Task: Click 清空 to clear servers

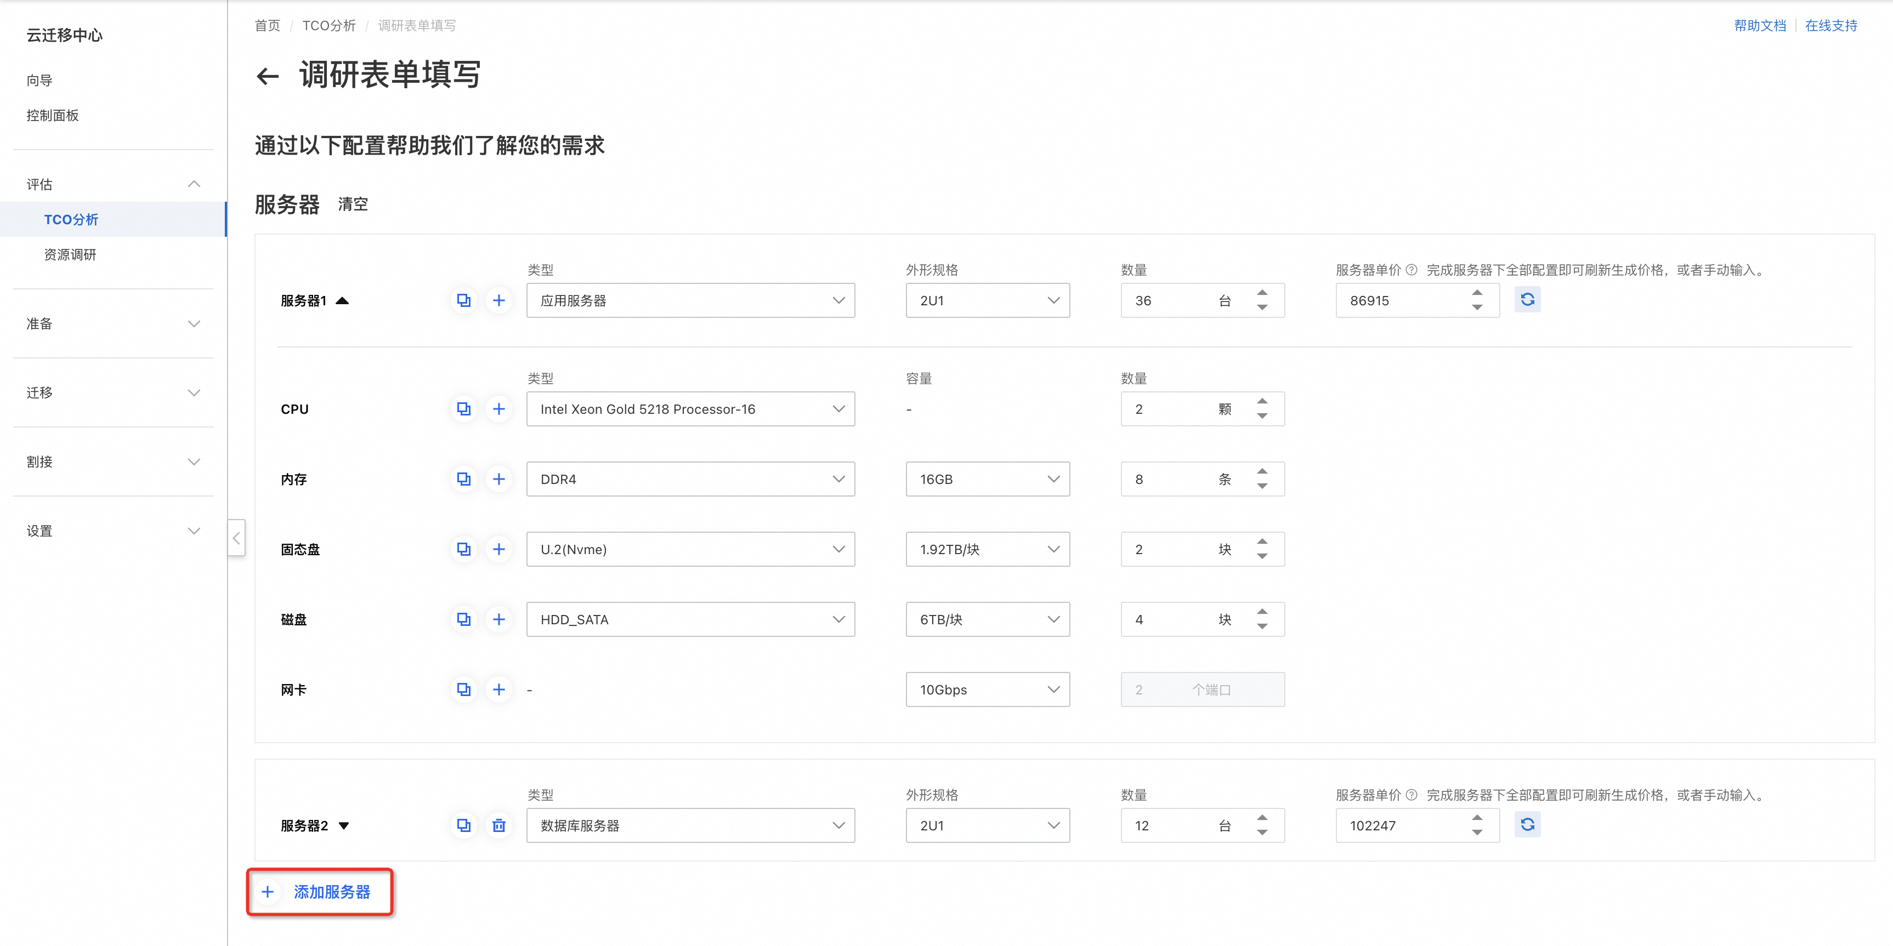Action: [353, 203]
